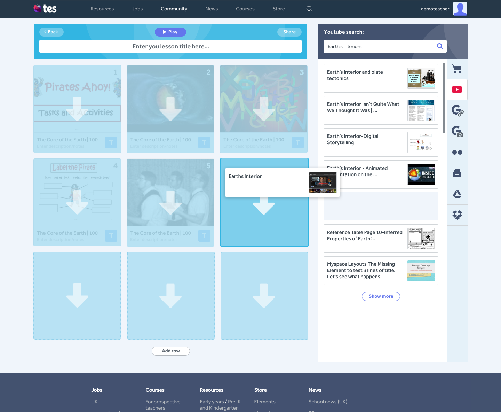Open the demoteacher profile avatar
The height and width of the screenshot is (412, 501).
(x=460, y=9)
